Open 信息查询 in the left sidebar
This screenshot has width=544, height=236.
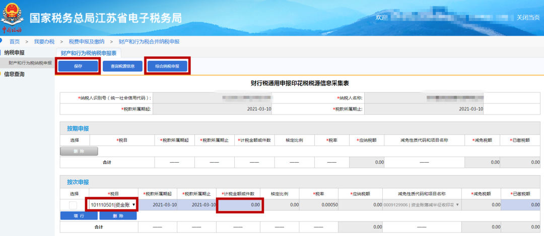(14, 74)
